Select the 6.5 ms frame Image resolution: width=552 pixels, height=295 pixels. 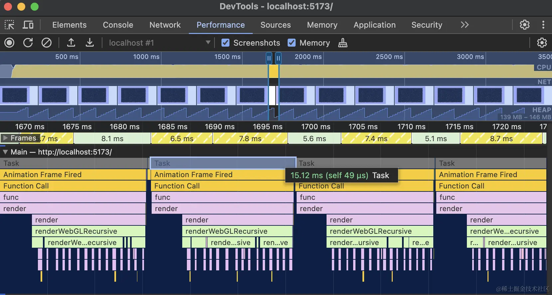[x=182, y=139]
